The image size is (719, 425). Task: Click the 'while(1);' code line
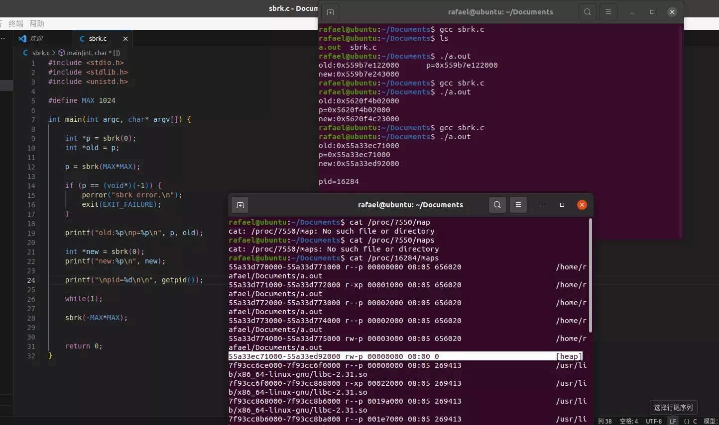point(84,299)
